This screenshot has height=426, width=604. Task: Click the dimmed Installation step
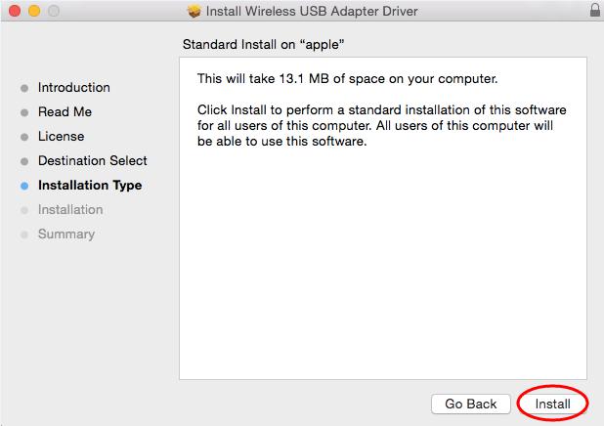[69, 210]
